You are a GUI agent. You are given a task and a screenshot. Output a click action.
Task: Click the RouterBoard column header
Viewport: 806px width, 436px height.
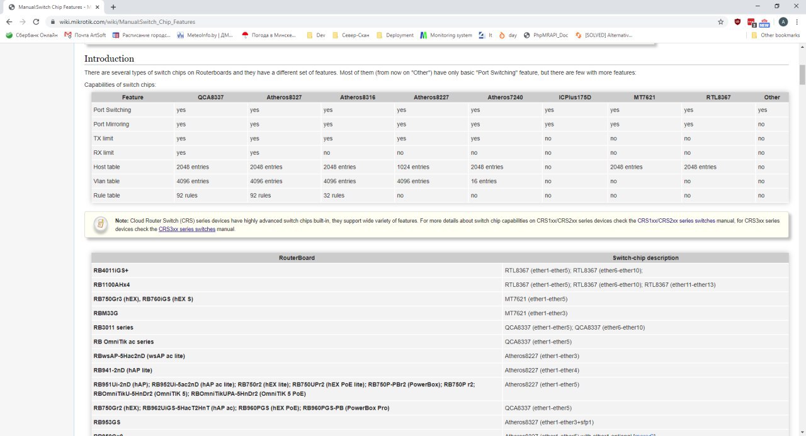point(297,258)
